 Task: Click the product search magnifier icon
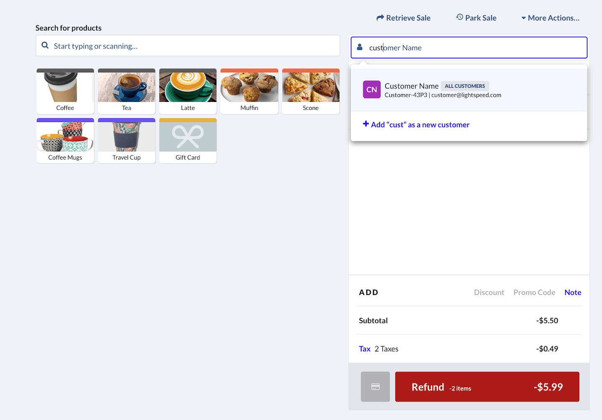point(45,46)
